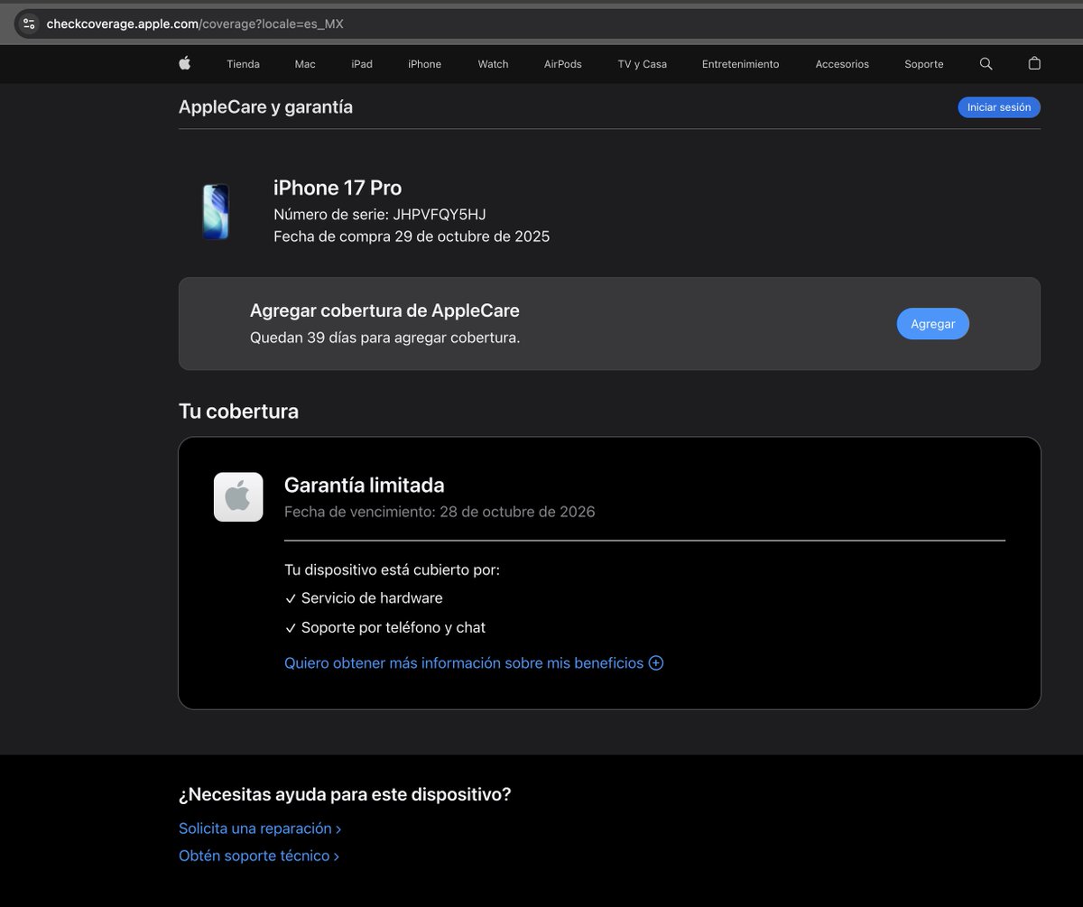Open the AirPods menu
Image resolution: width=1083 pixels, height=907 pixels.
[563, 64]
